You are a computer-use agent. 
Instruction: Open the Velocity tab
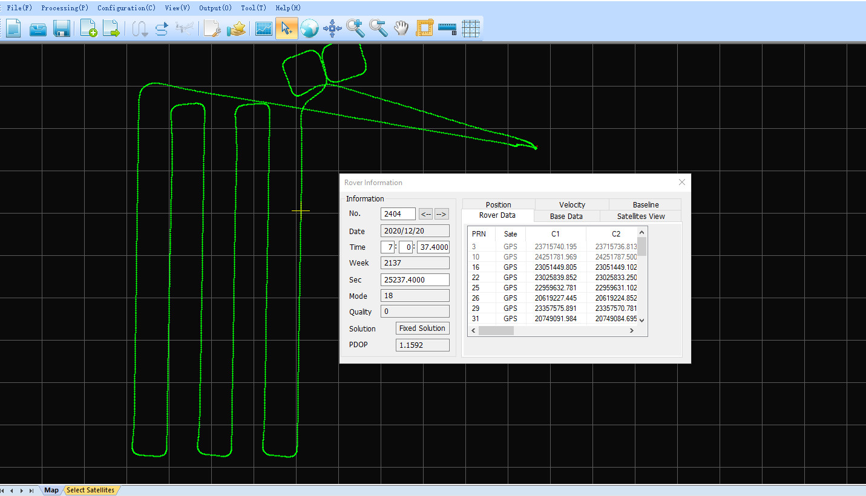tap(572, 204)
